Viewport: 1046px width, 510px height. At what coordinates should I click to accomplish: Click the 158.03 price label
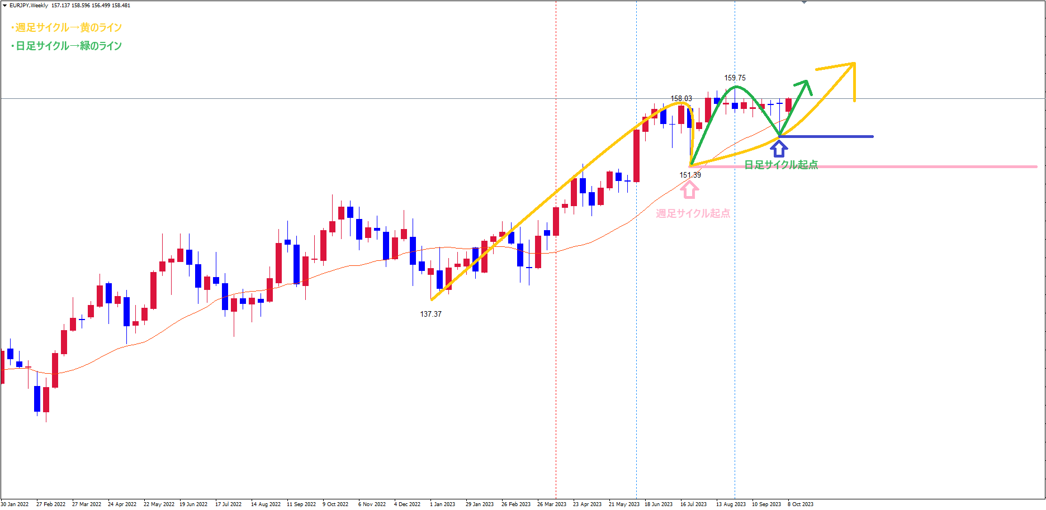point(681,99)
